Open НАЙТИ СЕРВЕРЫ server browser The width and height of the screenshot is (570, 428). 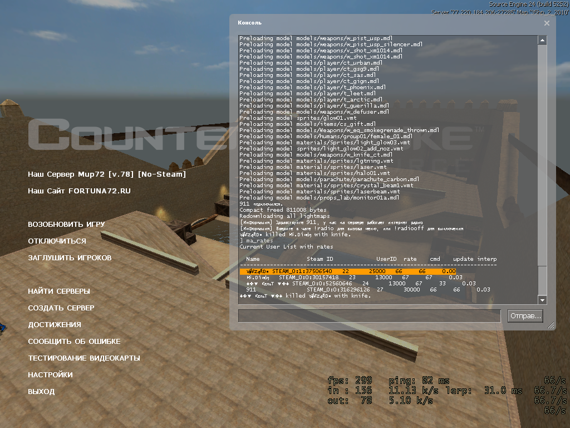coord(59,291)
